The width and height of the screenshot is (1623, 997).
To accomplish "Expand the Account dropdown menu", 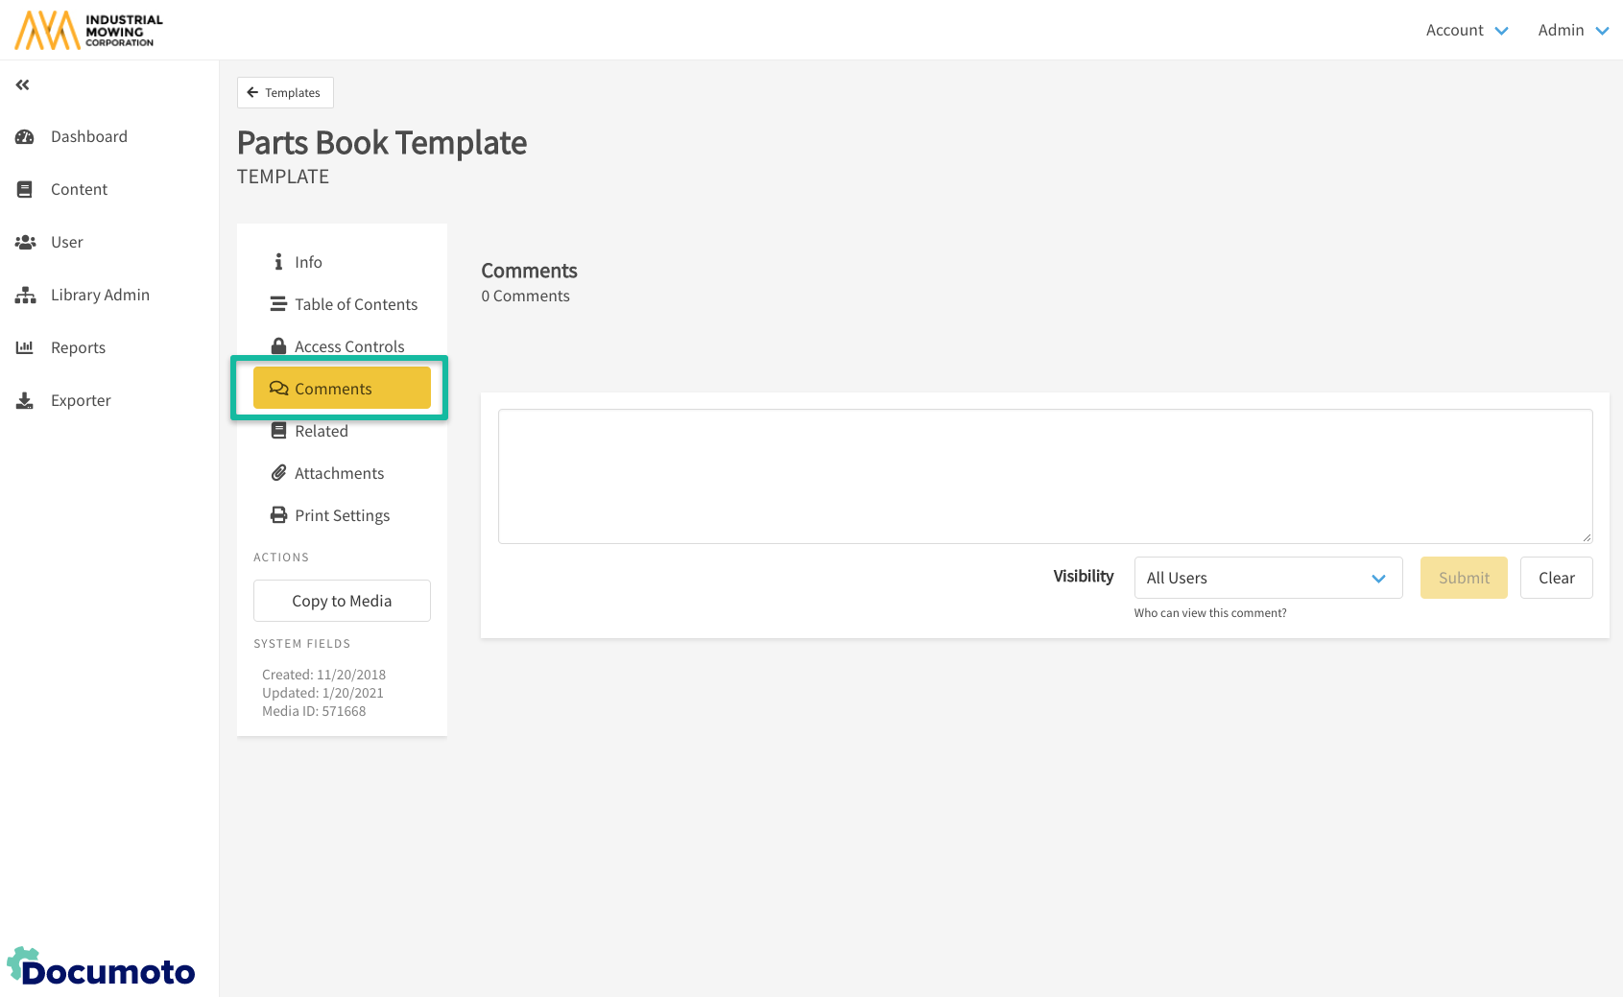I will pos(1467,31).
